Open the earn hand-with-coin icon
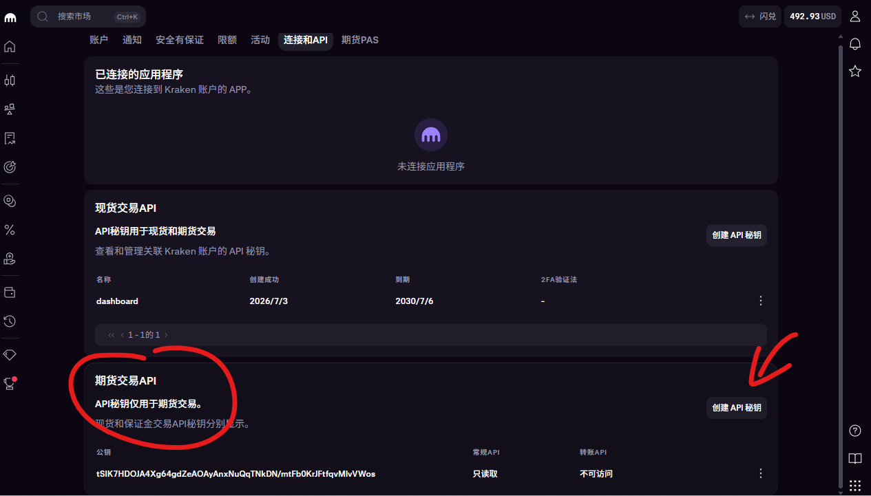 pos(10,259)
